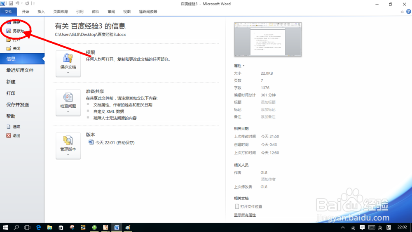This screenshot has width=412, height=232.
Task: Click the last modified time 今天 21:50
Action: [x=270, y=136]
